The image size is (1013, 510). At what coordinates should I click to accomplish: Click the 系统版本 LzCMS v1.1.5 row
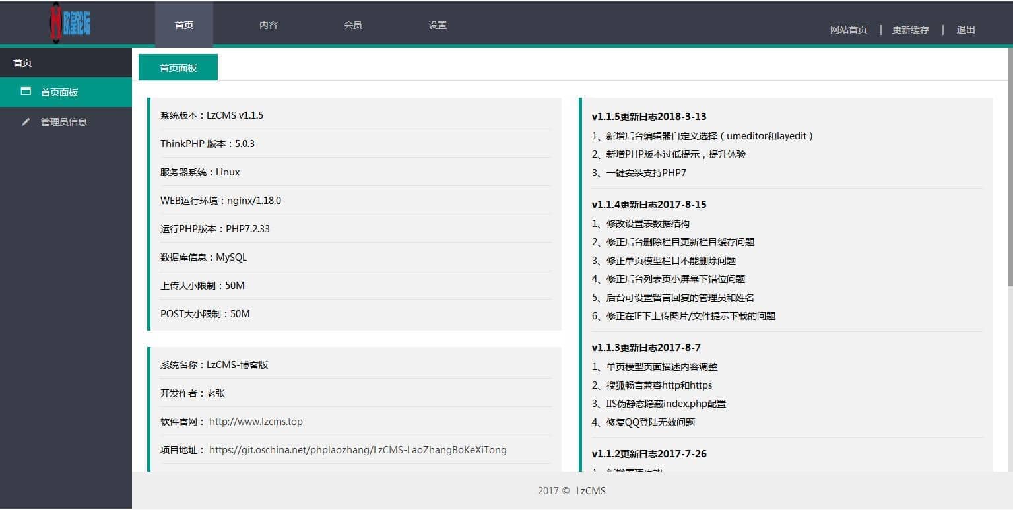[212, 115]
